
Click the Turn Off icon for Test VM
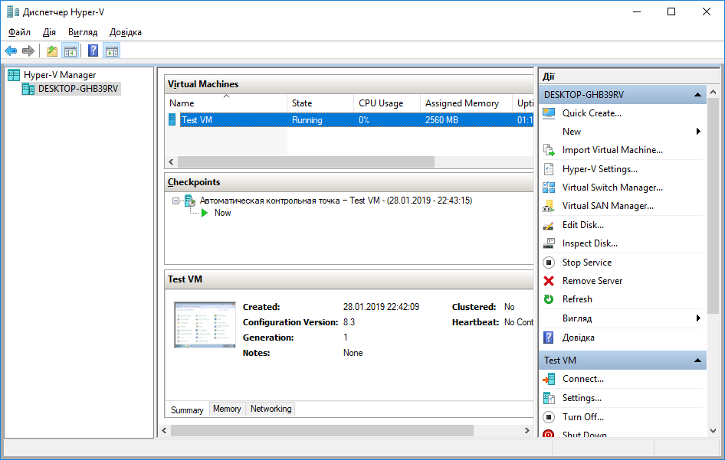pyautogui.click(x=549, y=417)
